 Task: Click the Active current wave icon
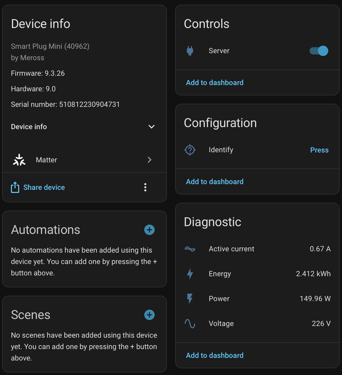(190, 249)
